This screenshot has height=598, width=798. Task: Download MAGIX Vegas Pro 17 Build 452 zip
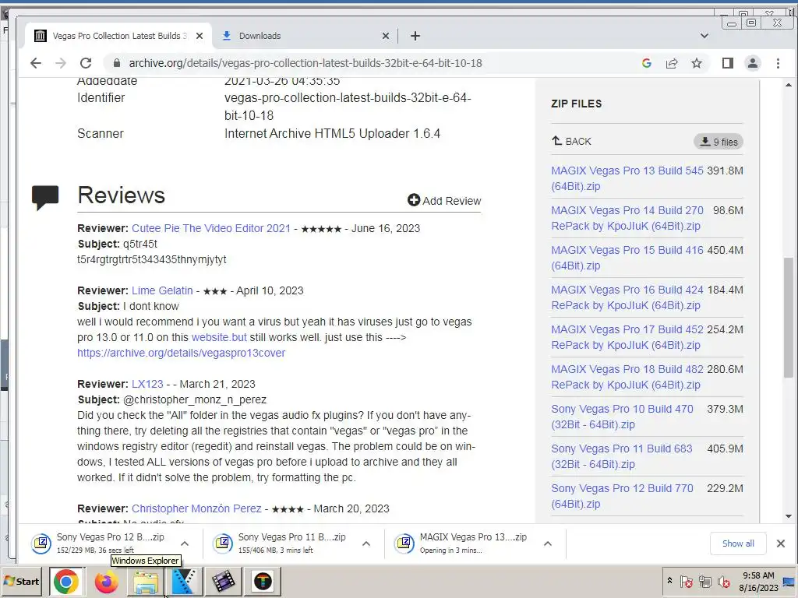click(627, 336)
